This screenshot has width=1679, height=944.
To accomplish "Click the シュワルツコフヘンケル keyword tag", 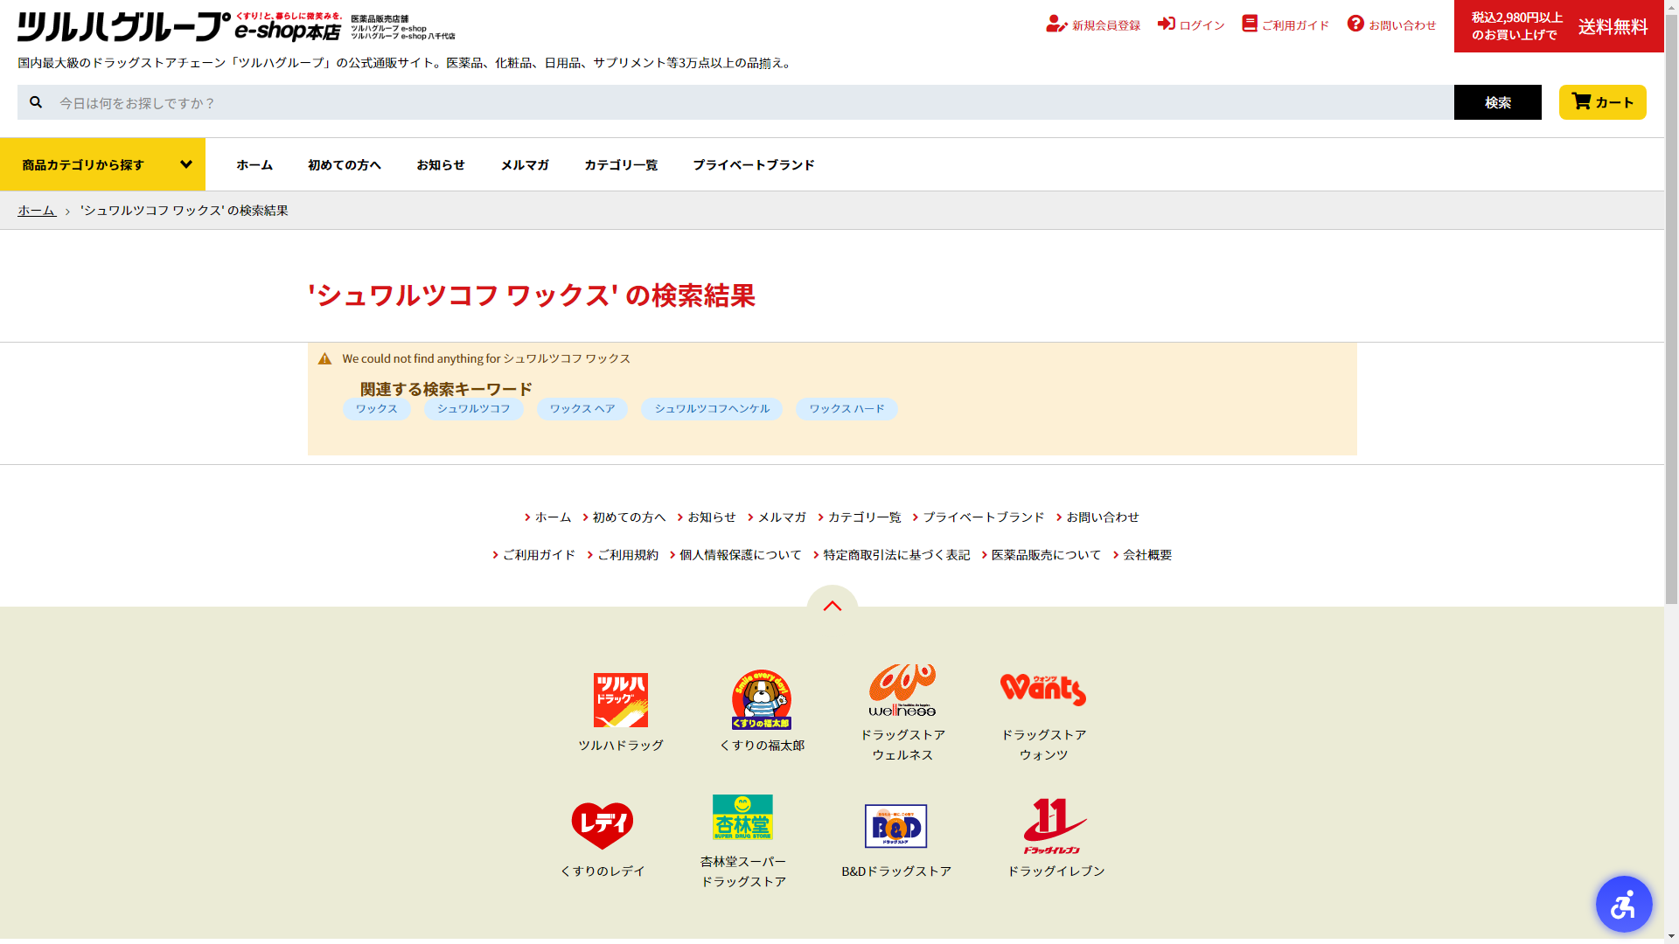I will click(712, 409).
